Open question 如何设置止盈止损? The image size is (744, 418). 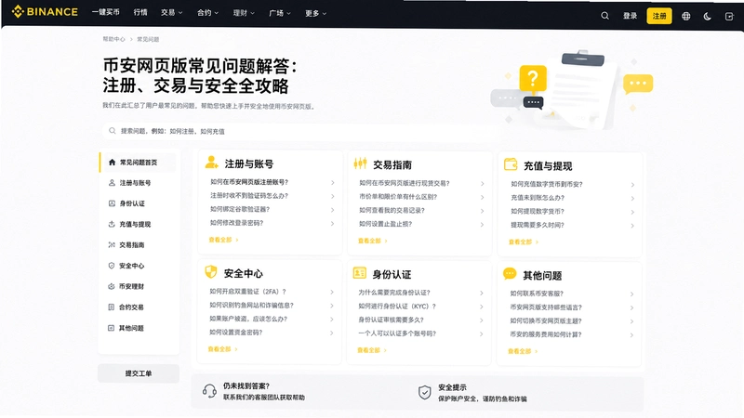(x=386, y=224)
